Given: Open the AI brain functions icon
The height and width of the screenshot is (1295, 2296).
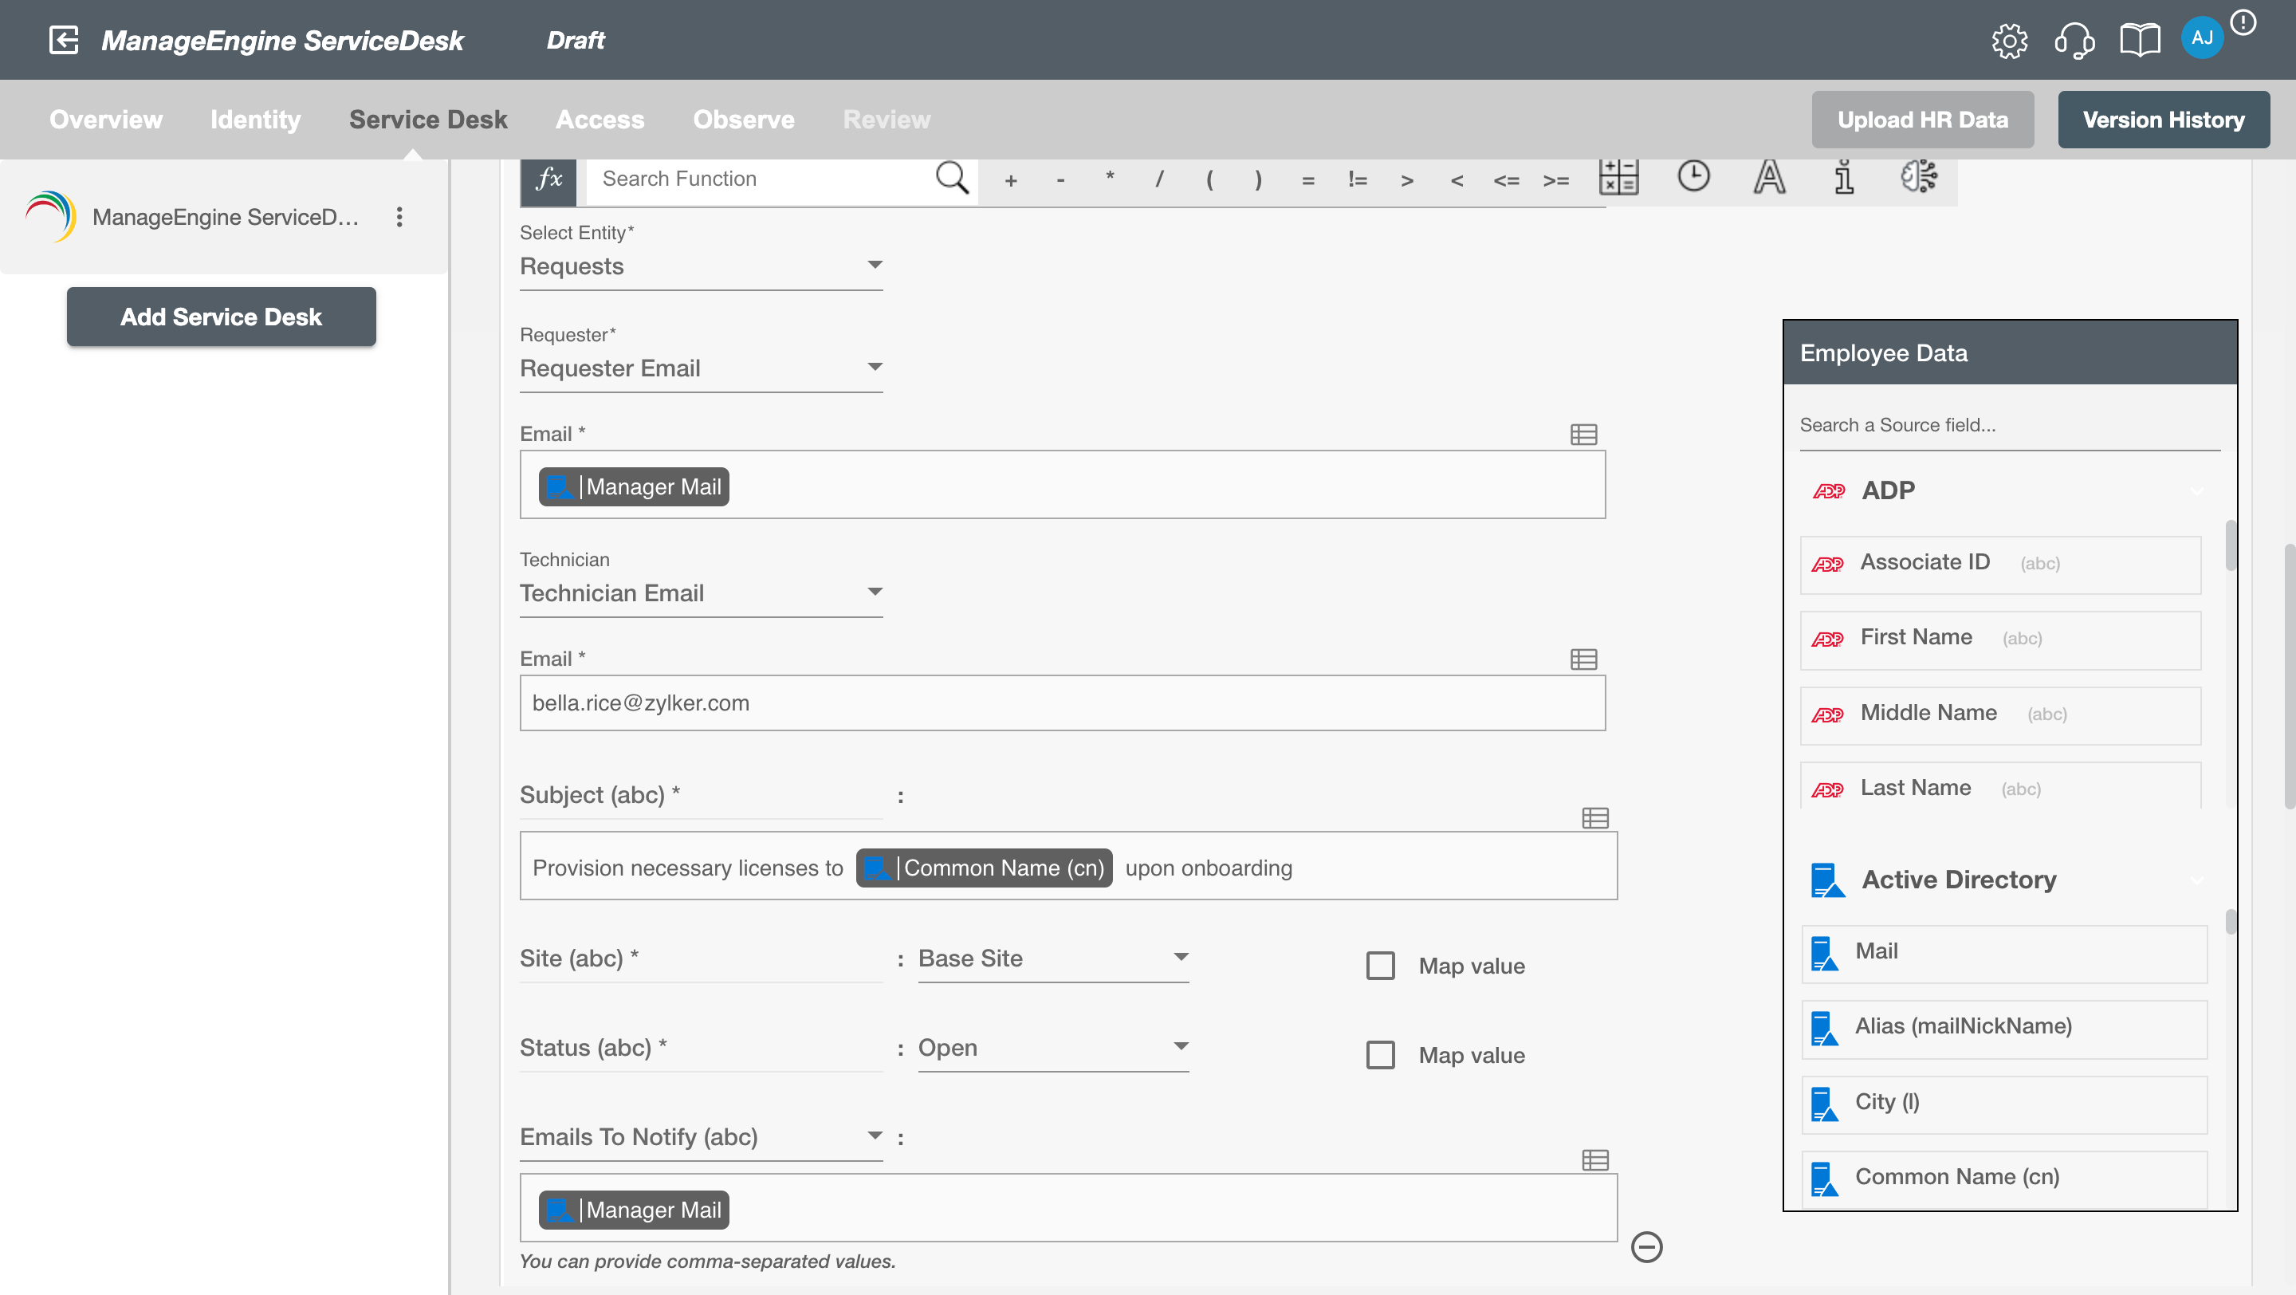Looking at the screenshot, I should (x=1919, y=176).
